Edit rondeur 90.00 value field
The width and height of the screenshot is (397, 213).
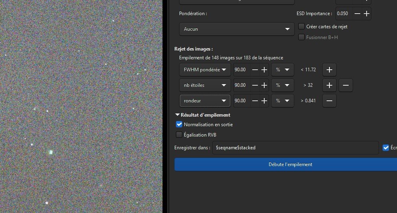(242, 101)
